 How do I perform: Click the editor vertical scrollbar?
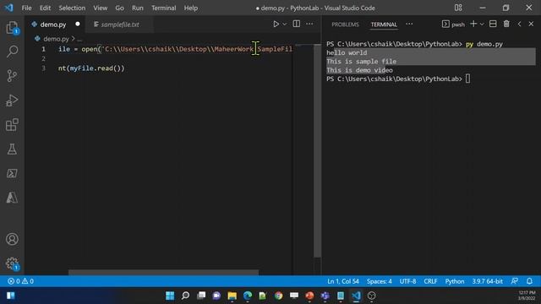click(318, 151)
